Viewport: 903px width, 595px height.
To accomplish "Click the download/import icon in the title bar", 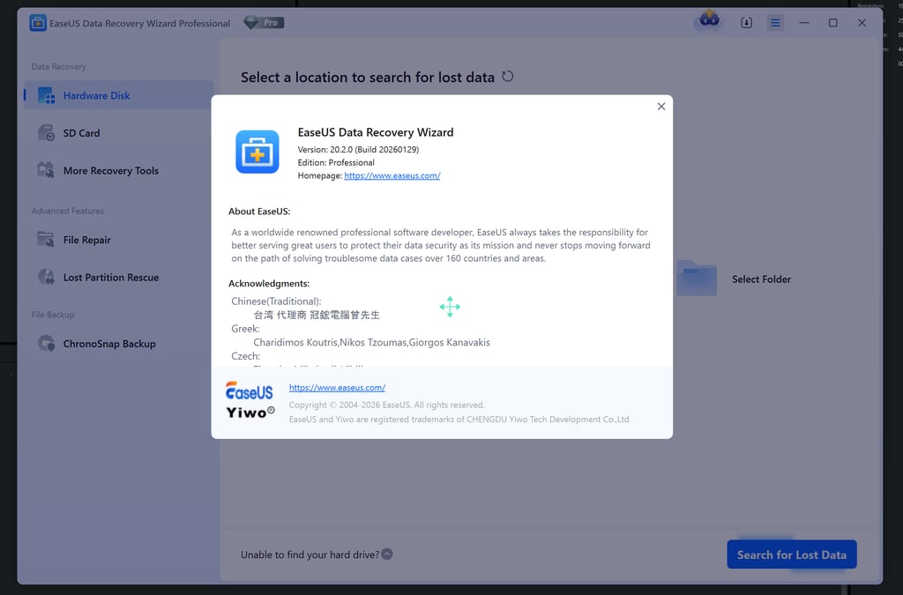I will [x=746, y=23].
